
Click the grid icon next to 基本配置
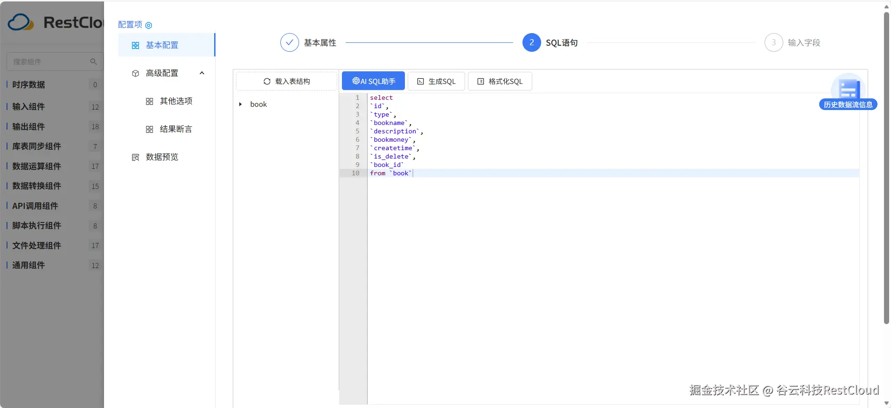tap(135, 45)
